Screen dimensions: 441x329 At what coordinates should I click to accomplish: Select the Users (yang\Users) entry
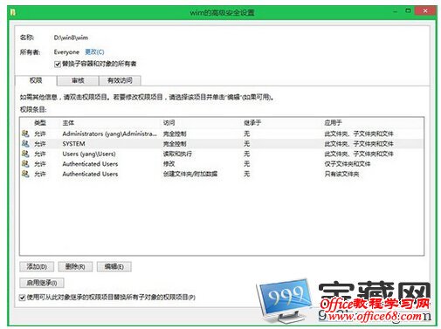click(222, 154)
